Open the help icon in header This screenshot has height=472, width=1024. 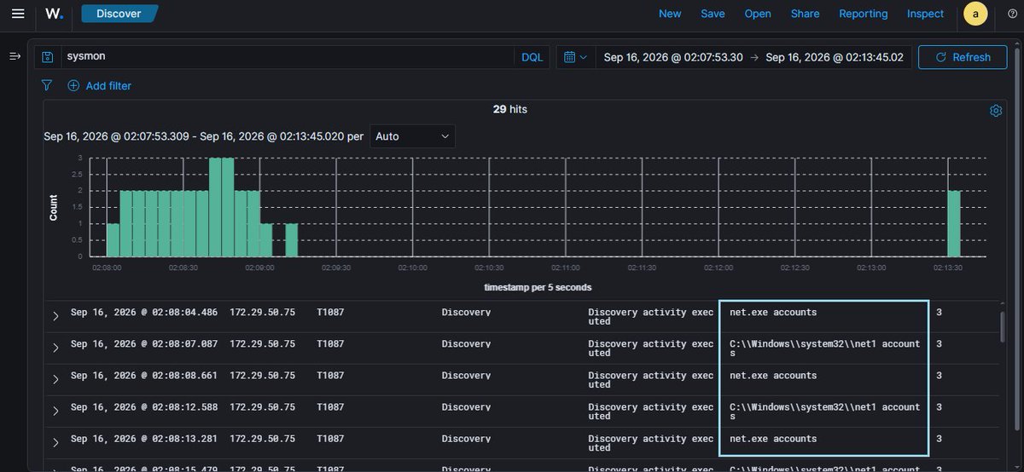(1012, 14)
